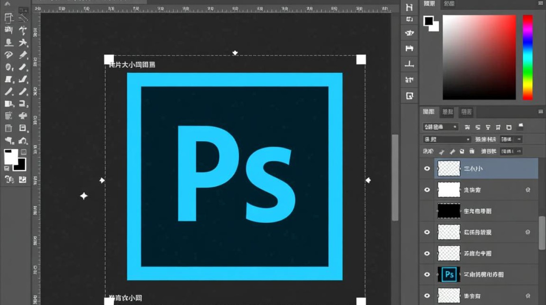Image resolution: width=546 pixels, height=305 pixels.
Task: Click the white background swatch in Color panel
Action: click(x=434, y=26)
